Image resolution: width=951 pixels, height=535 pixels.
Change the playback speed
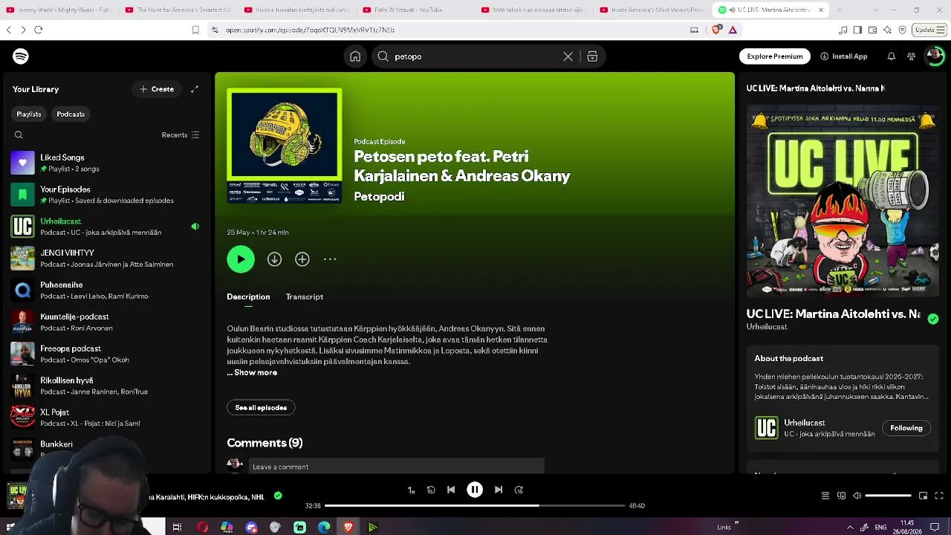[411, 490]
